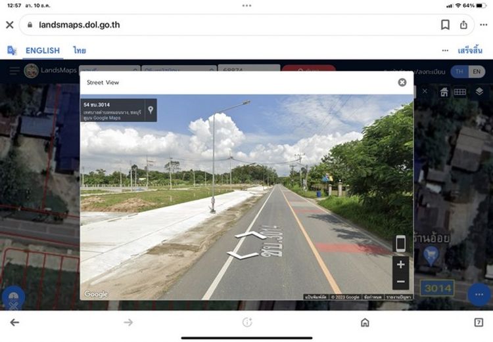Click the LandsMaps emblem logo
Image resolution: width=493 pixels, height=342 pixels.
click(31, 71)
